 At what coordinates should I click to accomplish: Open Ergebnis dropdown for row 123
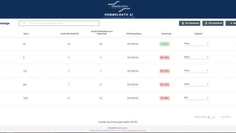(x=196, y=71)
